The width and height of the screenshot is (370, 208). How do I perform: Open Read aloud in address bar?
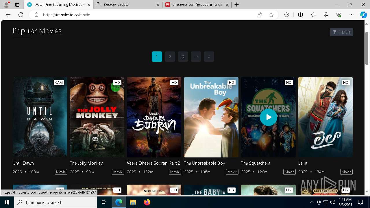coord(260,15)
